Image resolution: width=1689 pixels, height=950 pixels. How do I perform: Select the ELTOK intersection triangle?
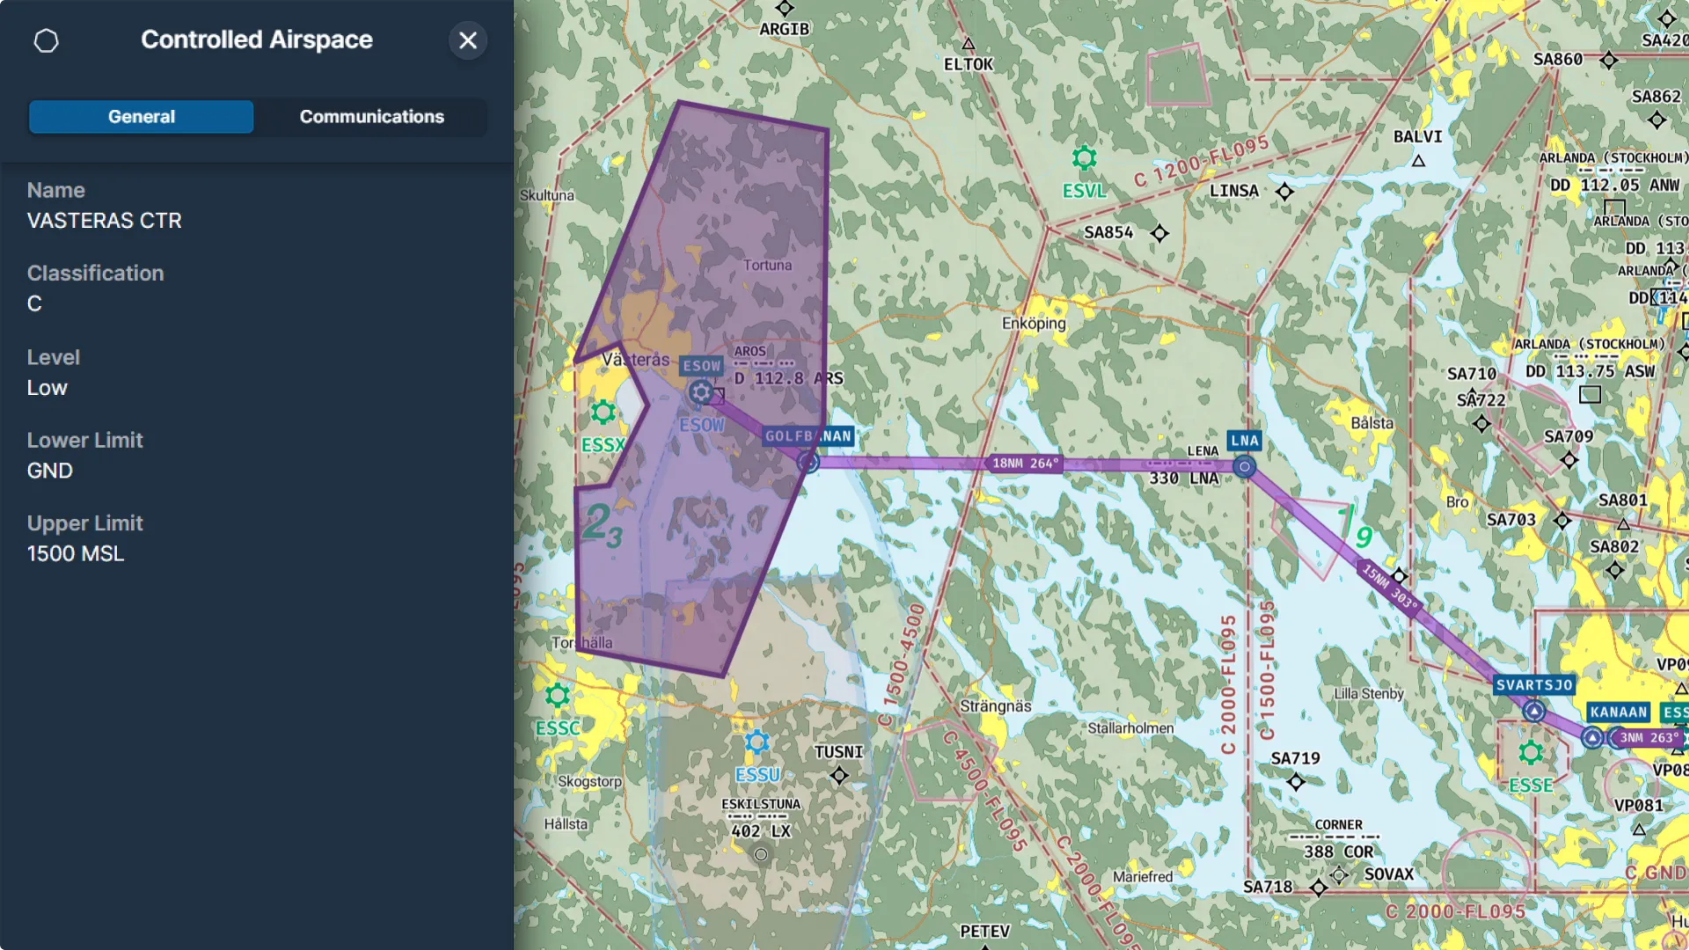pyautogui.click(x=970, y=41)
